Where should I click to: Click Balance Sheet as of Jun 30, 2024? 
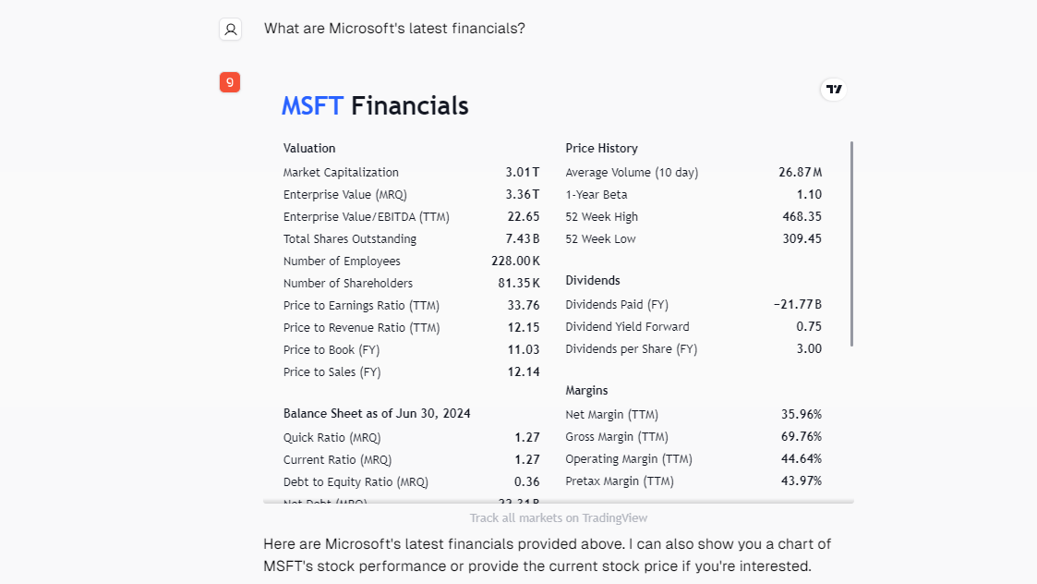(377, 414)
